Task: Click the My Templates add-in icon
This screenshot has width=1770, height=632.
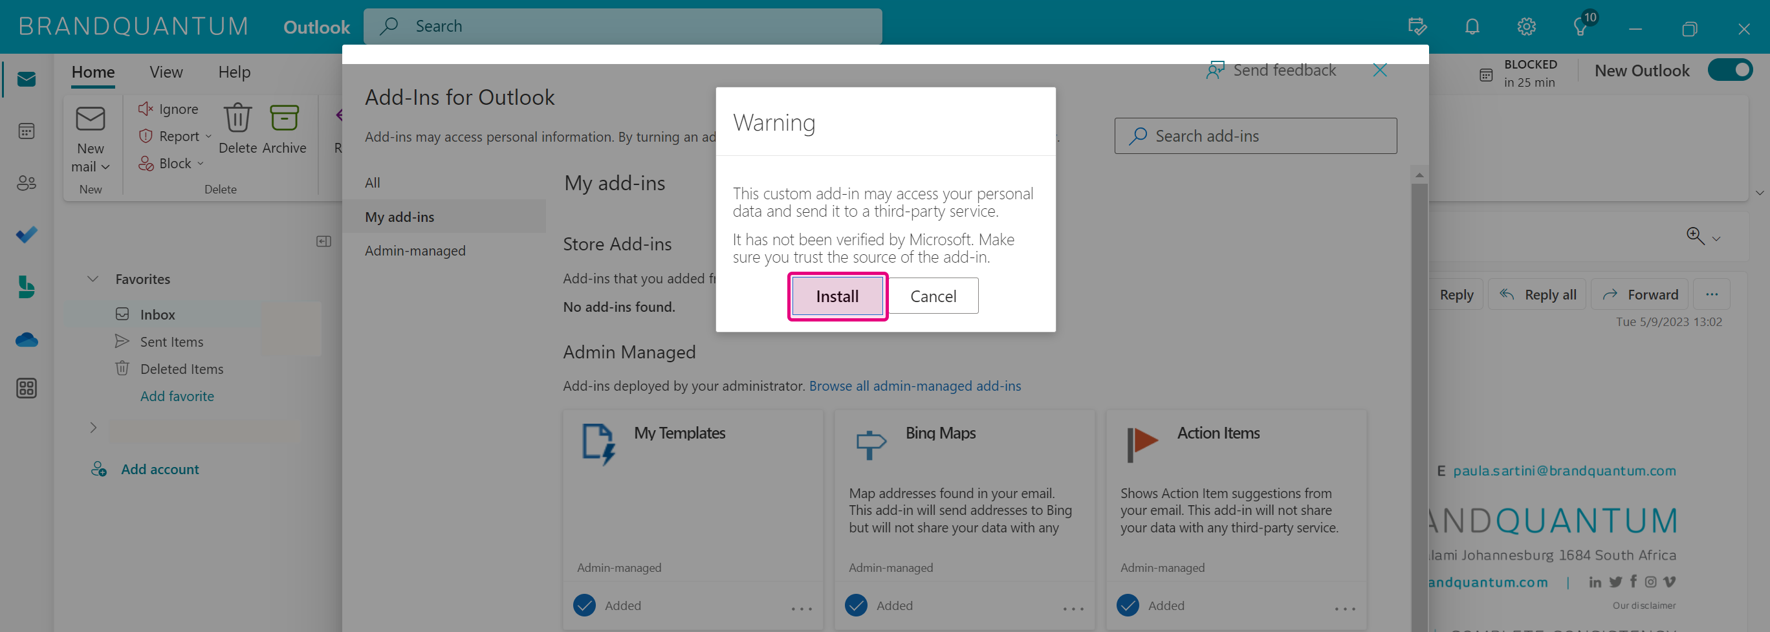Action: 598,444
